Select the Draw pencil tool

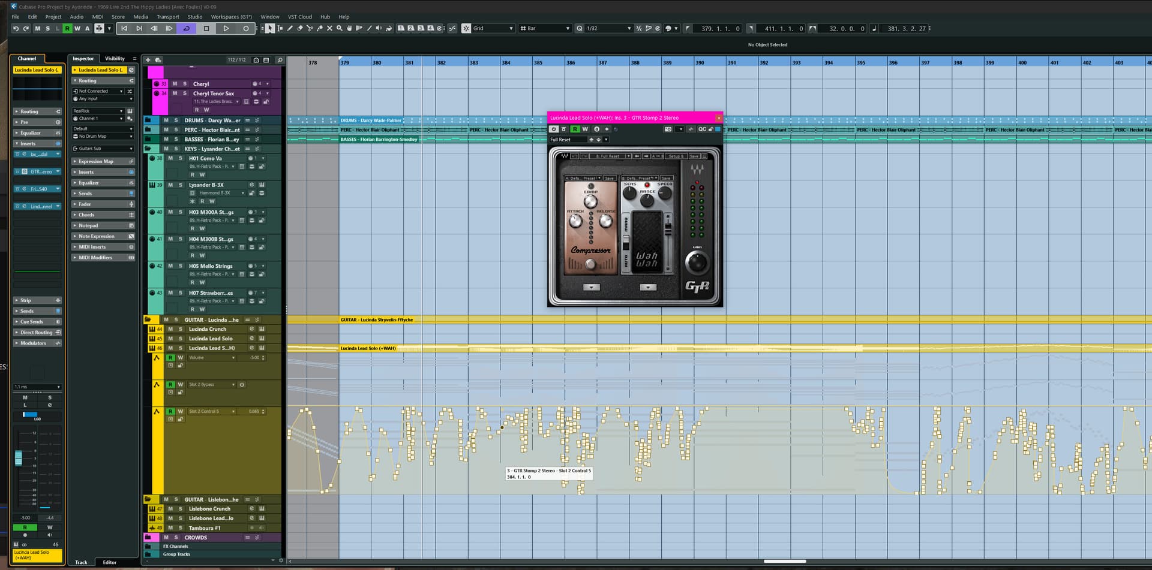(290, 28)
